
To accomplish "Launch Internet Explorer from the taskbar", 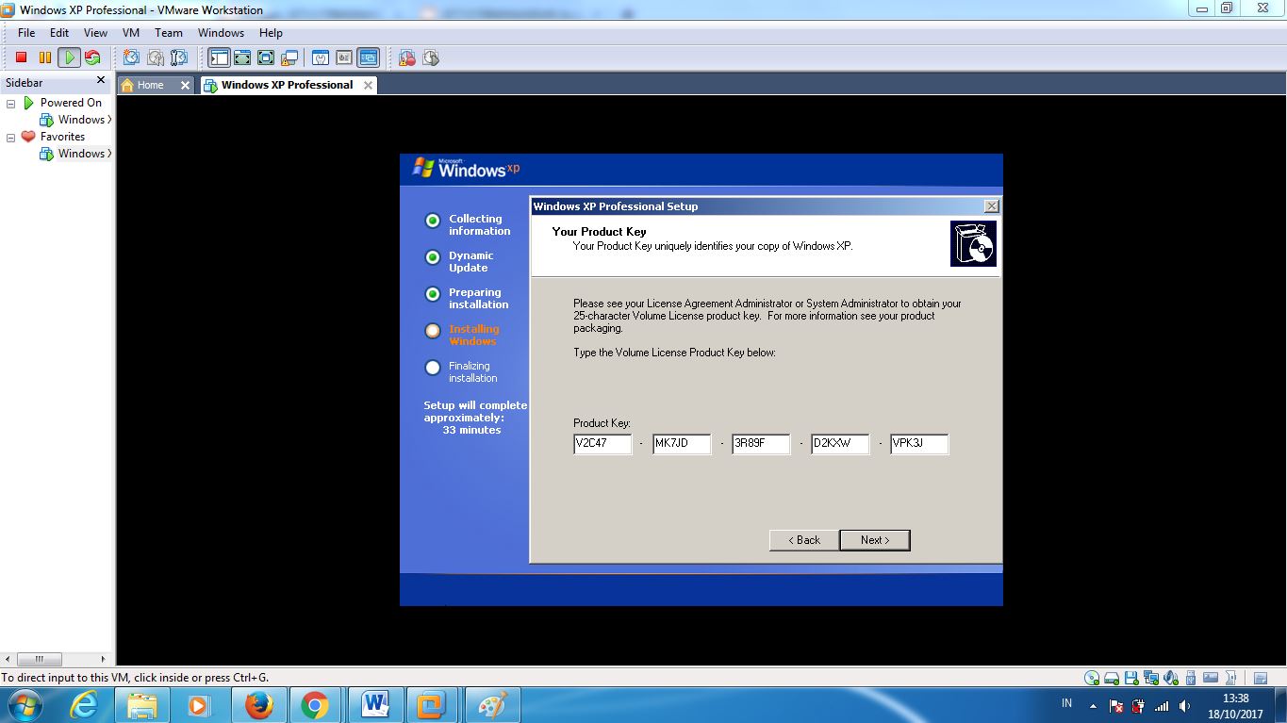I will click(x=85, y=705).
